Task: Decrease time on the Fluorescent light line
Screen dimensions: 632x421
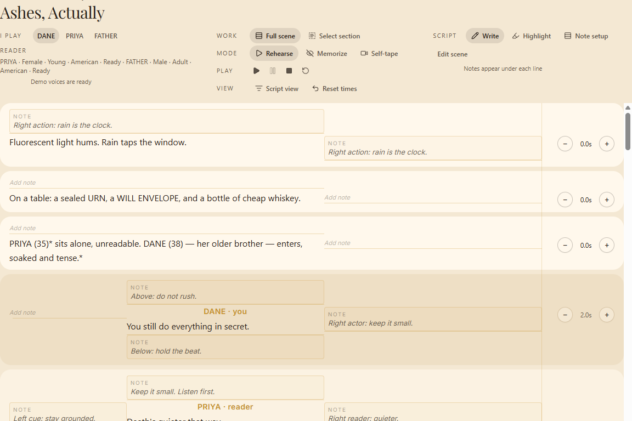Action: coord(565,144)
